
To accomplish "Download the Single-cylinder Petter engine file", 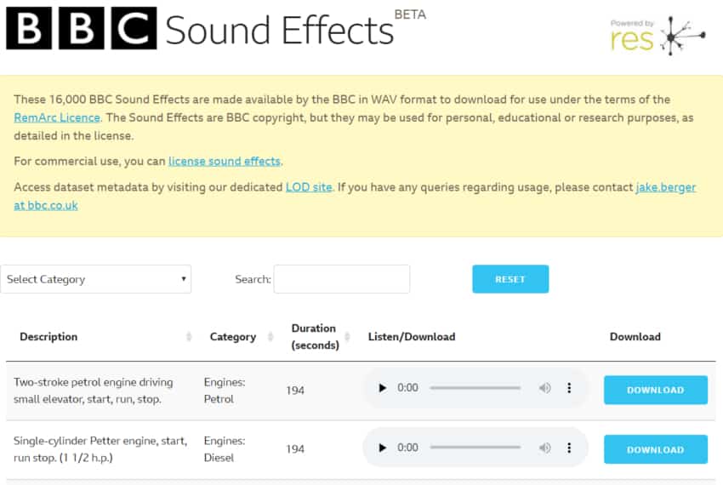I will [x=655, y=449].
